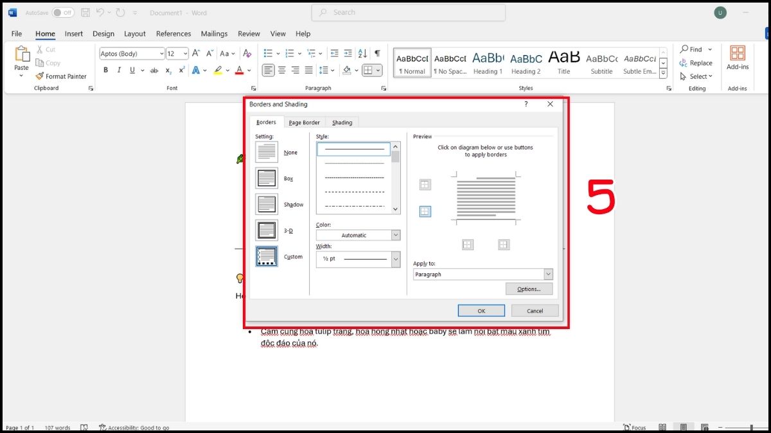Toggle bold formatting in the ribbon

[x=105, y=71]
